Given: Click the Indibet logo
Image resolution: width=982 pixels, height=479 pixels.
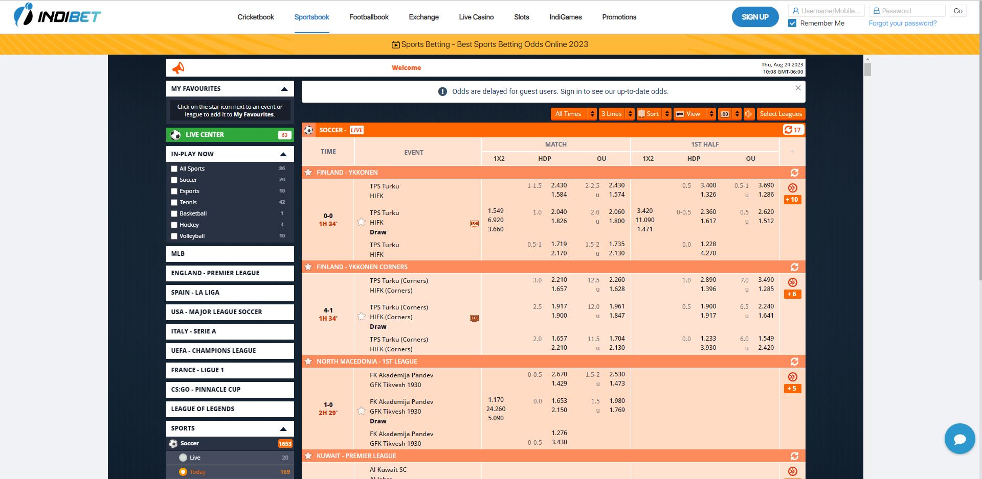Looking at the screenshot, I should coord(57,15).
